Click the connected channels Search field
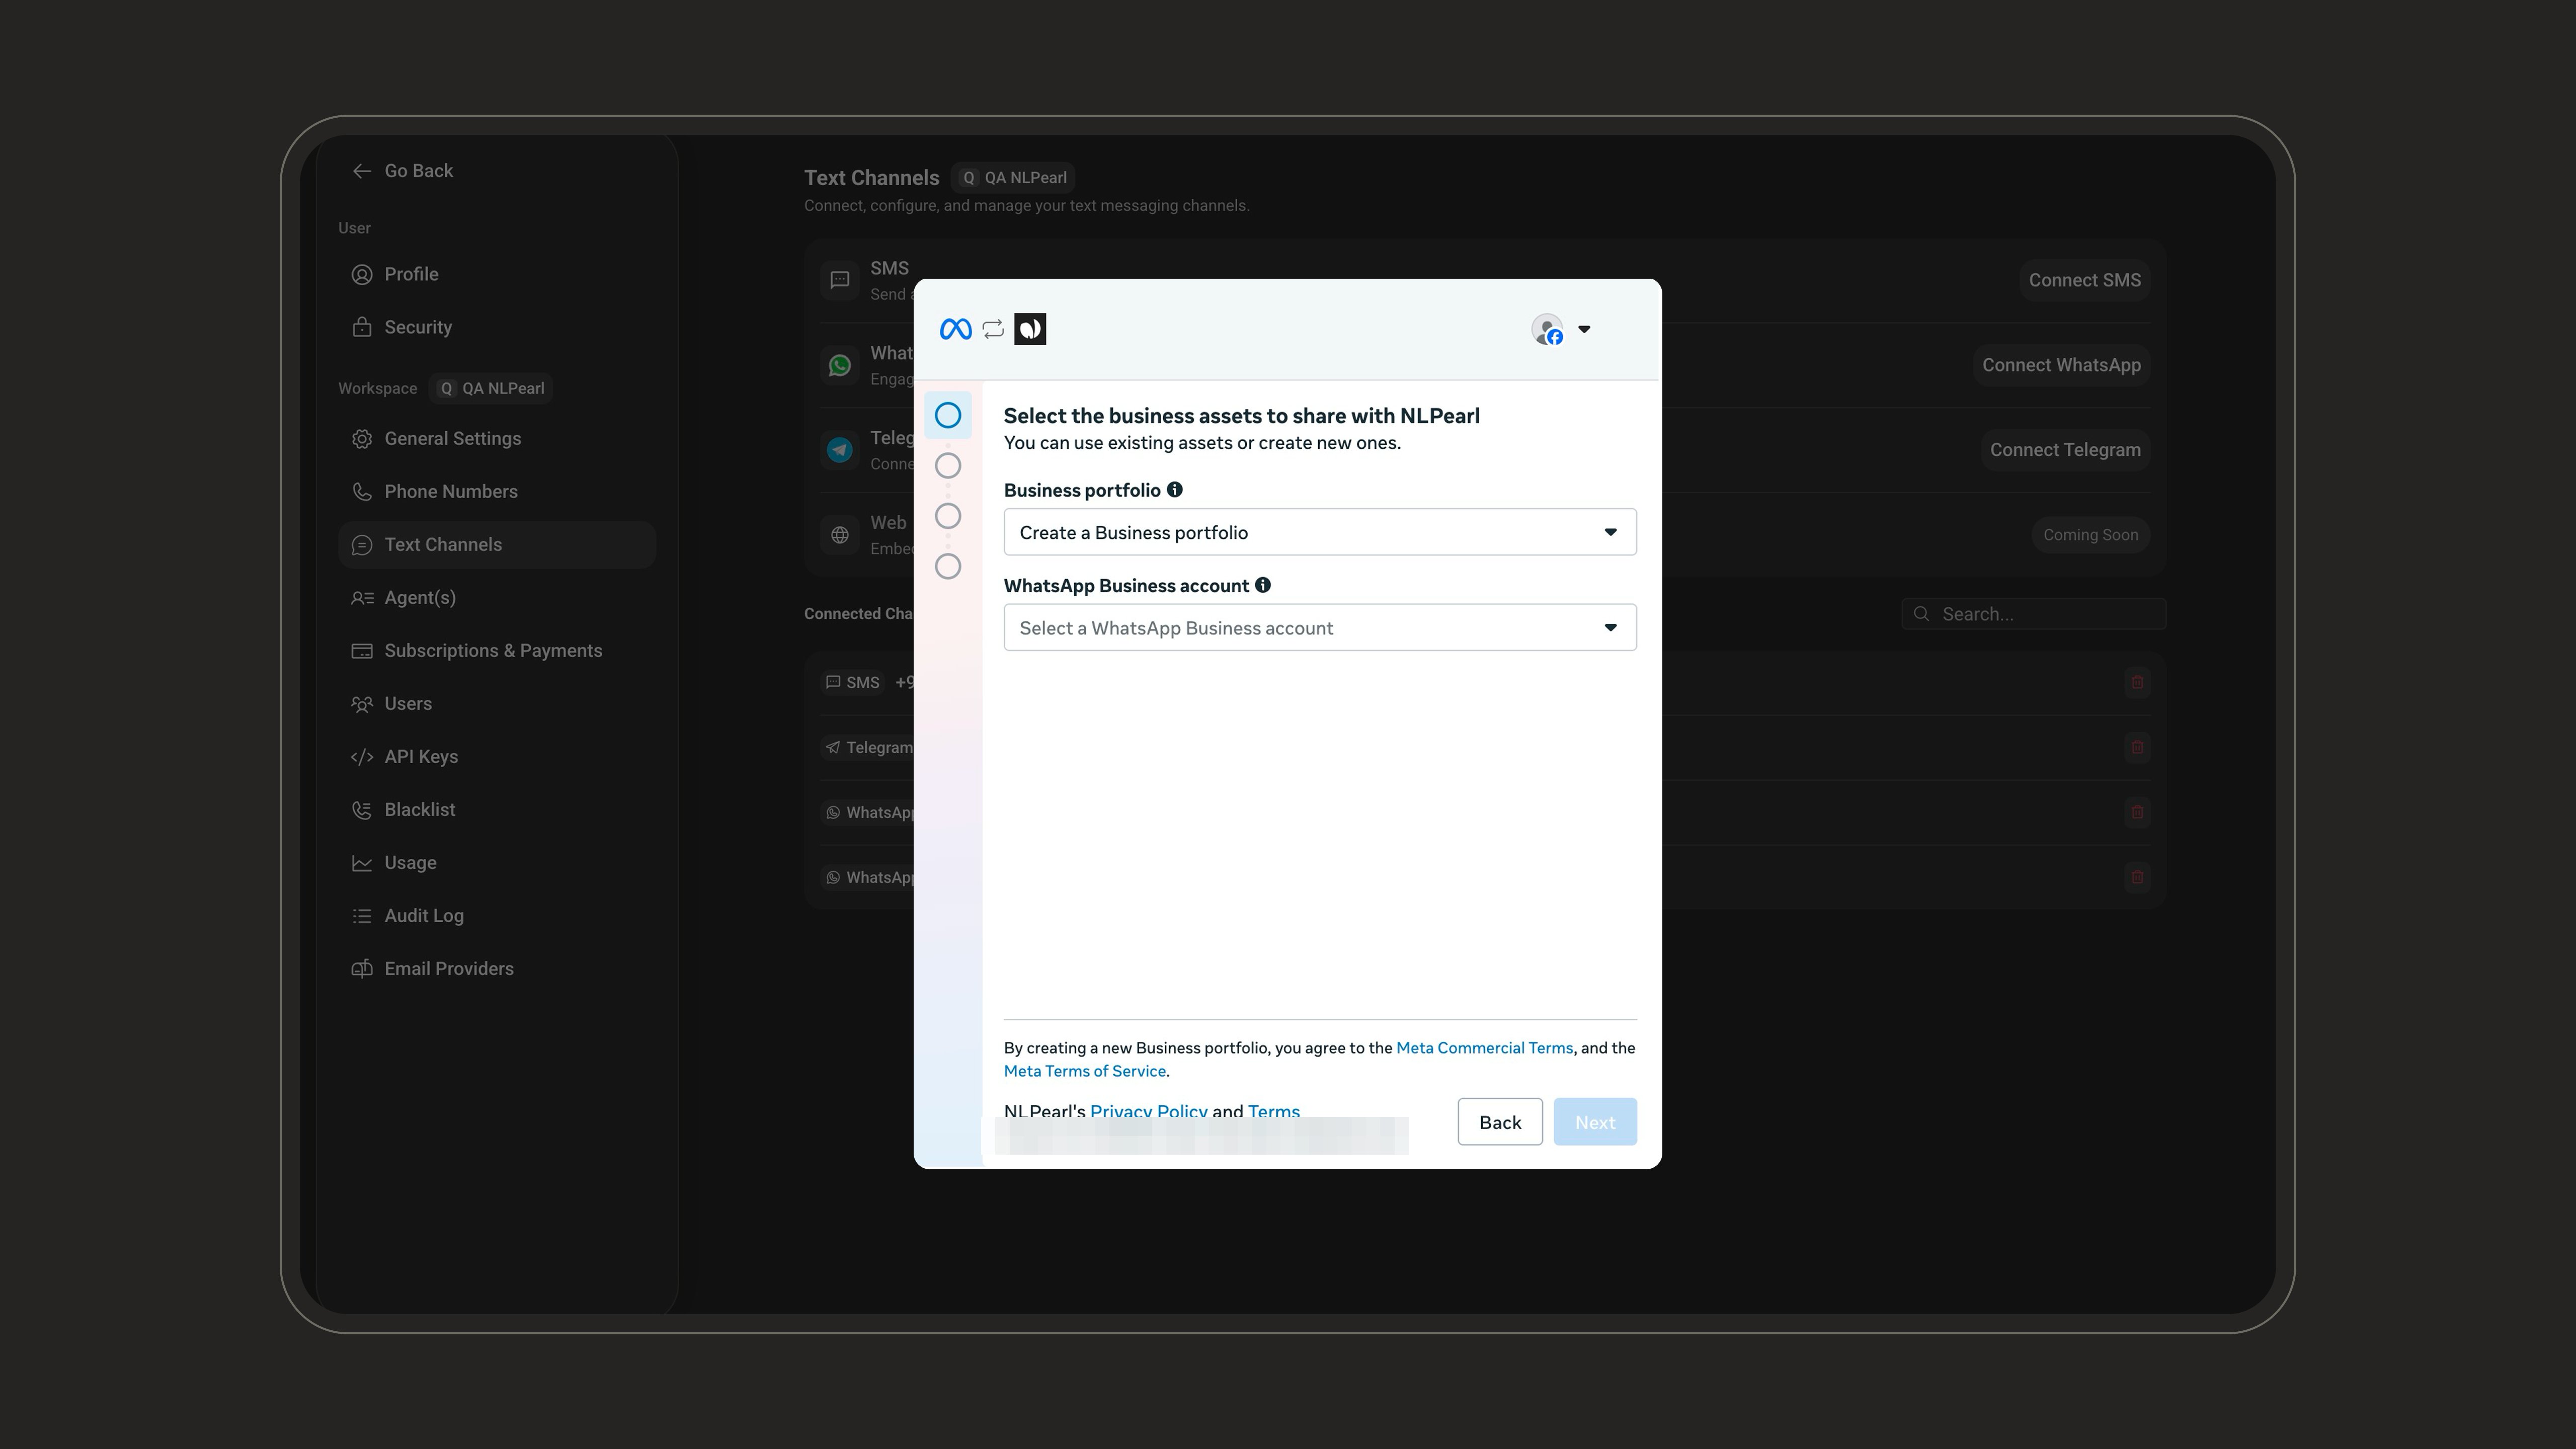 click(x=2033, y=614)
